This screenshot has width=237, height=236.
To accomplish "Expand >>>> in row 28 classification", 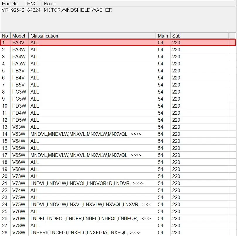I will (x=135, y=233).
